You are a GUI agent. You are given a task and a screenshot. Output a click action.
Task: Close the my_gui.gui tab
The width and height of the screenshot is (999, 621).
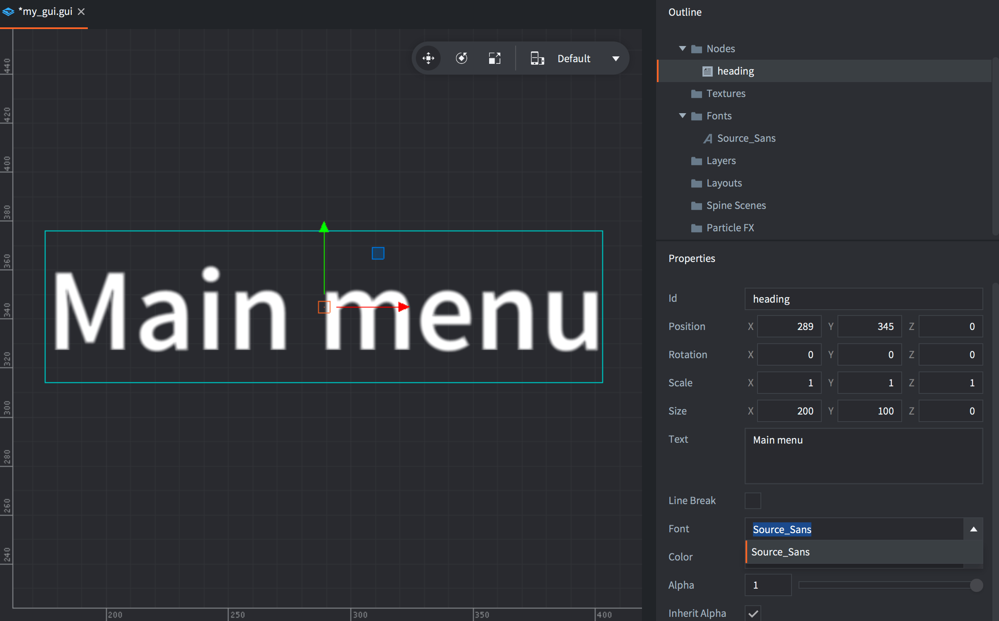(81, 12)
